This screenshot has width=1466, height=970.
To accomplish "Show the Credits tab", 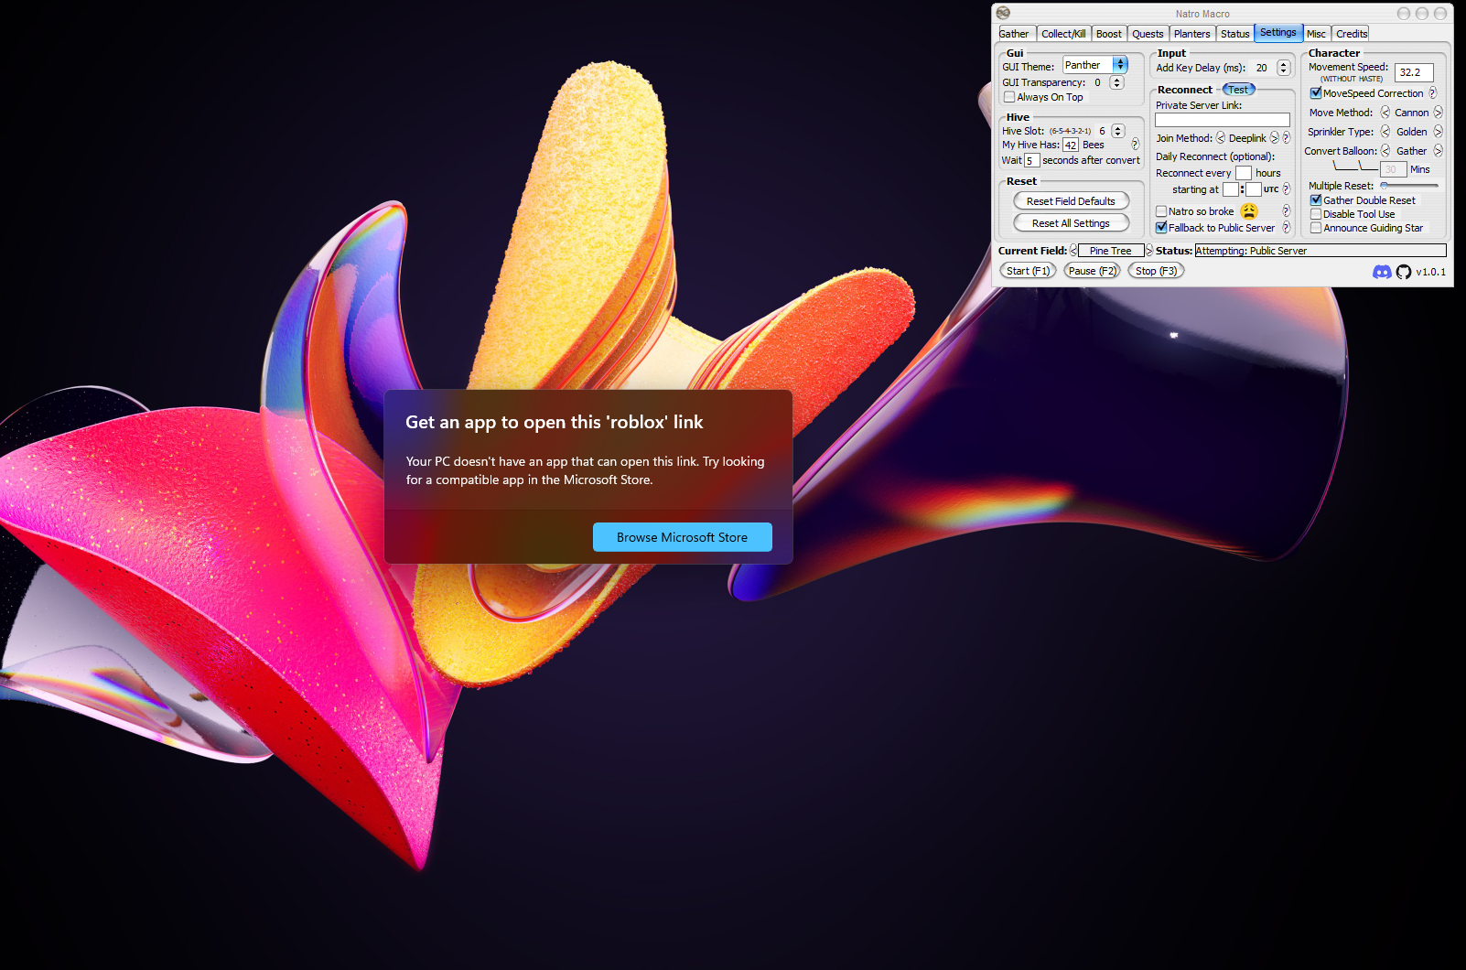I will [1352, 34].
